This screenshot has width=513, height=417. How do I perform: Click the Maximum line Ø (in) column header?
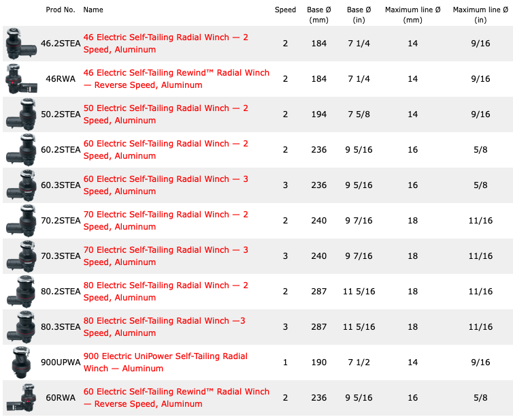[x=480, y=15]
